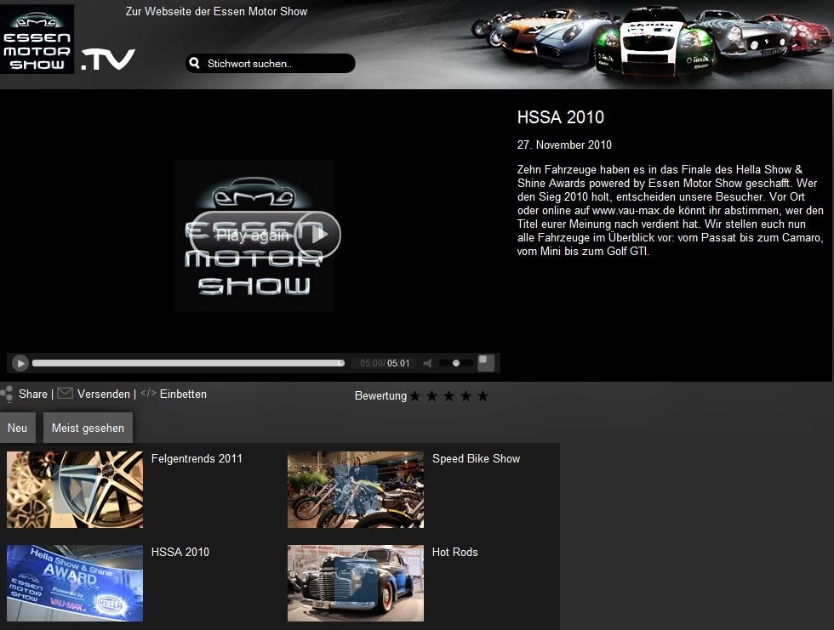The image size is (834, 630).
Task: Click the large Play again button
Action: click(317, 236)
